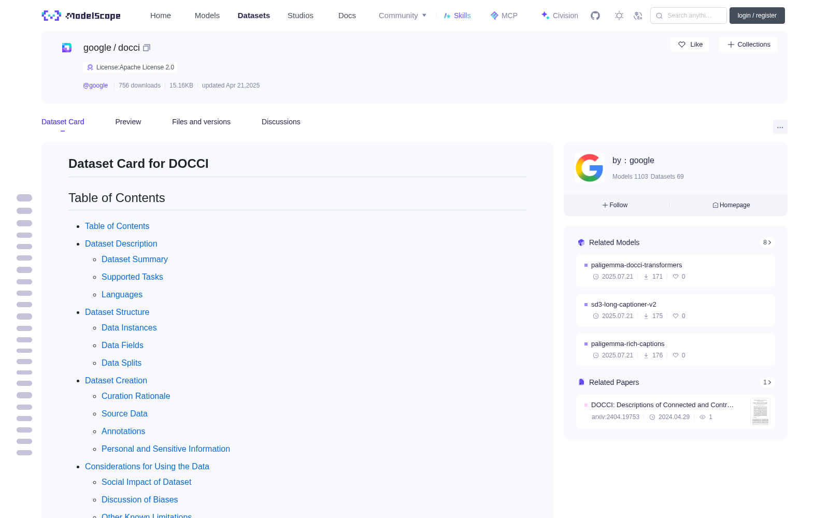Image resolution: width=829 pixels, height=518 pixels.
Task: Jump to Dataset Description section
Action: click(121, 244)
